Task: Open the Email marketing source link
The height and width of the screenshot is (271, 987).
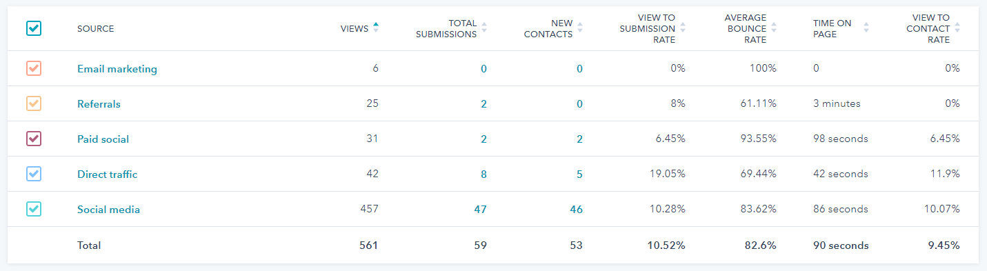Action: 117,69
